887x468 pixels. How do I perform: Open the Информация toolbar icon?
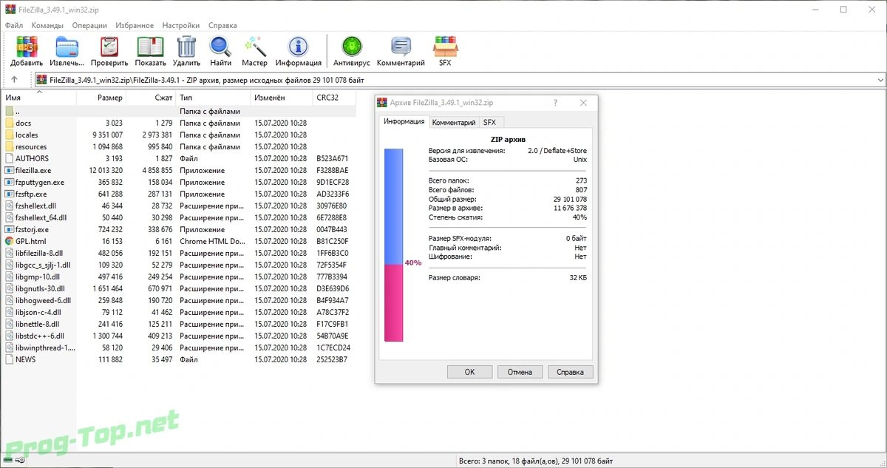pos(298,47)
